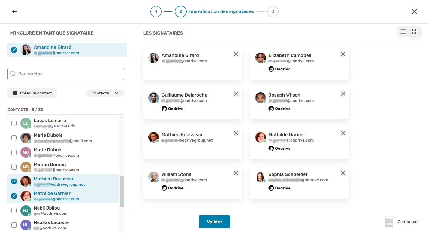Remove William Stone from signatories
Screen dimensions: 429x233
pyautogui.click(x=236, y=173)
